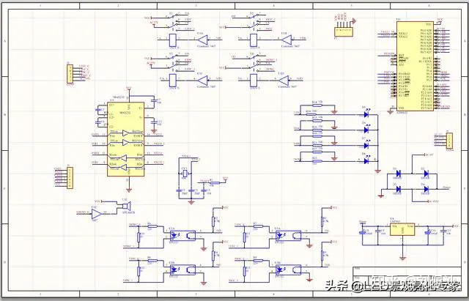Click the lower-left bridge rectifier diode

pyautogui.click(x=399, y=189)
